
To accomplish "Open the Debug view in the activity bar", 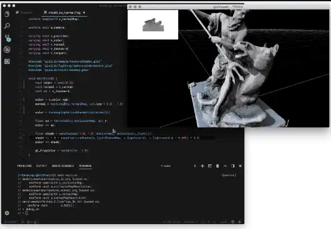I will tap(7, 50).
